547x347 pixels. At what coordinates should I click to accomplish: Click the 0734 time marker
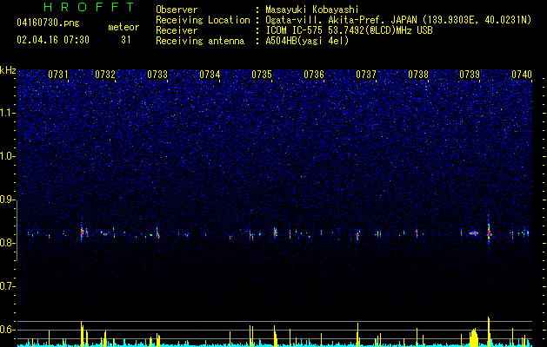pos(210,74)
